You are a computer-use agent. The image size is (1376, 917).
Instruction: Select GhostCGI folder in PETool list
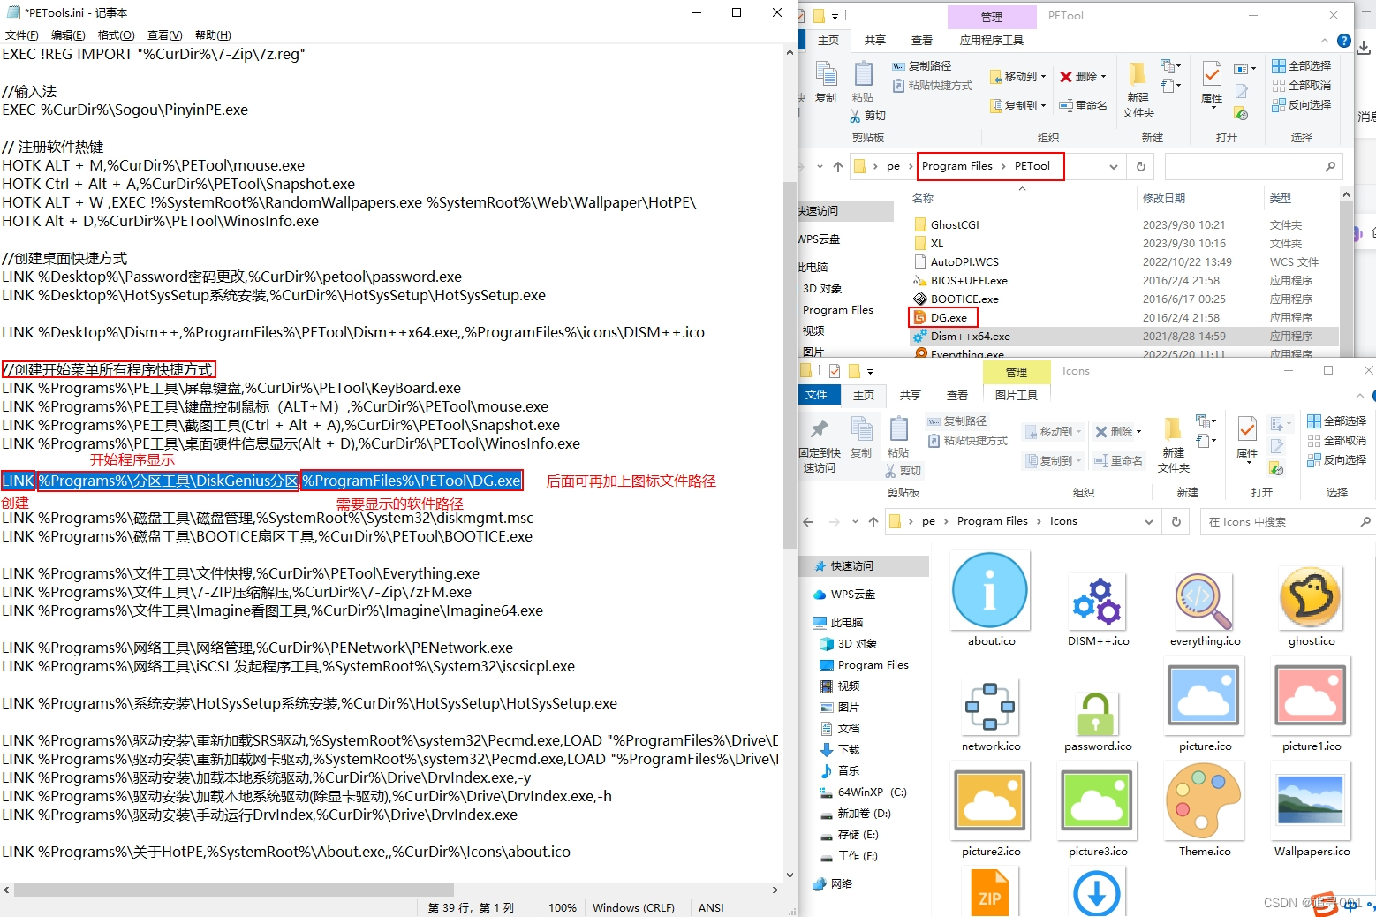tap(954, 225)
